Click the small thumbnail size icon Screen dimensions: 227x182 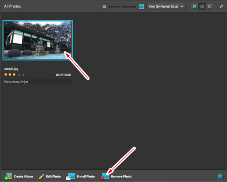point(104,6)
